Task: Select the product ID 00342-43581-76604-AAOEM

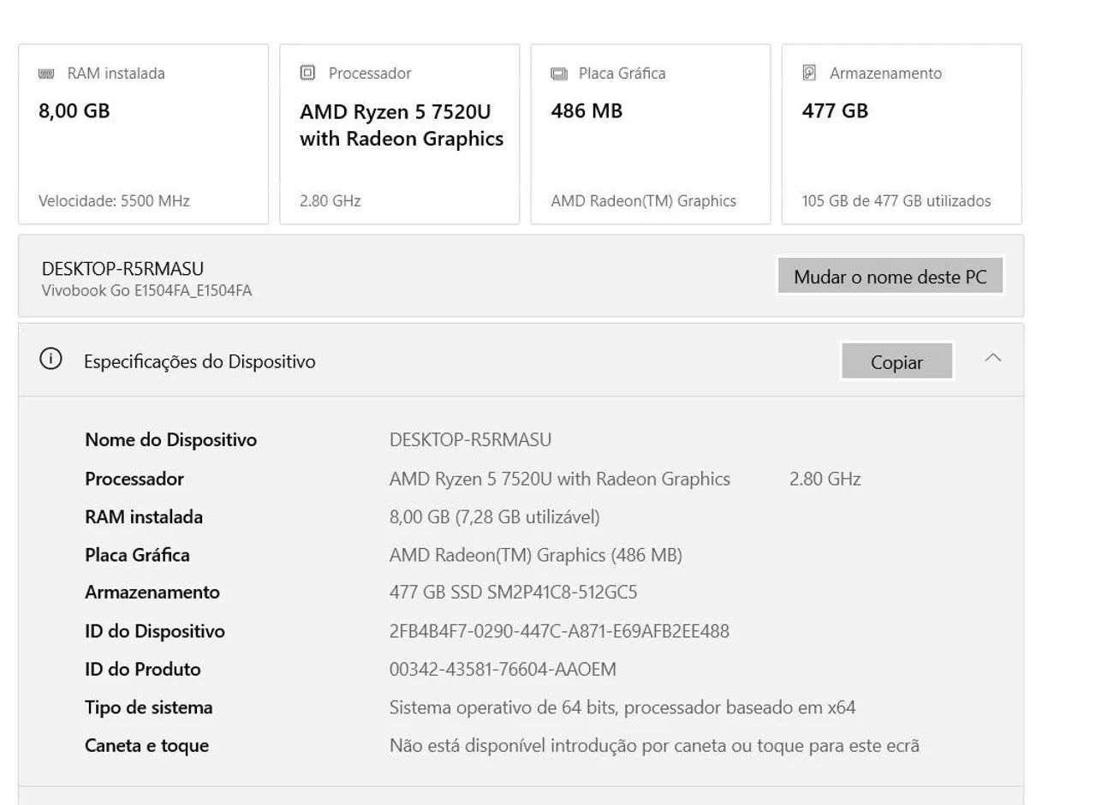Action: point(503,670)
